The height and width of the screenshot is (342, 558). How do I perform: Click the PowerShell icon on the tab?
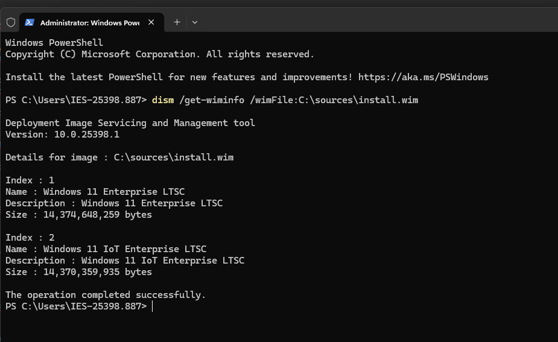tap(30, 22)
